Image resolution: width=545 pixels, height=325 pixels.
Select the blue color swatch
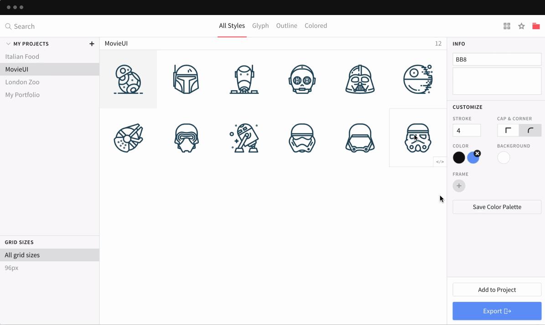point(472,158)
